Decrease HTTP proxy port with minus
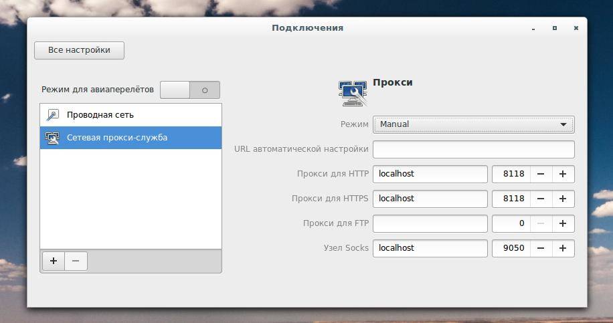The image size is (613, 323). pos(541,174)
